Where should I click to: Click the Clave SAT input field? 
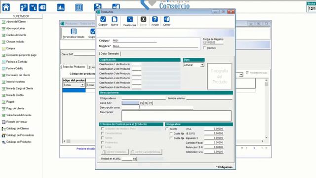point(130,103)
